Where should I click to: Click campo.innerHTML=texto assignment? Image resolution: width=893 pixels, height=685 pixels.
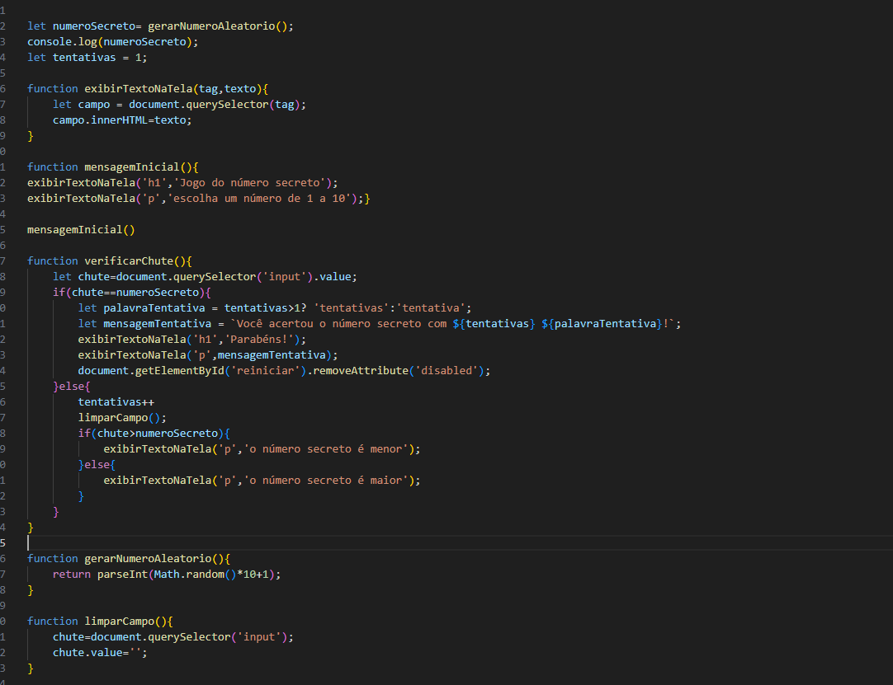122,120
